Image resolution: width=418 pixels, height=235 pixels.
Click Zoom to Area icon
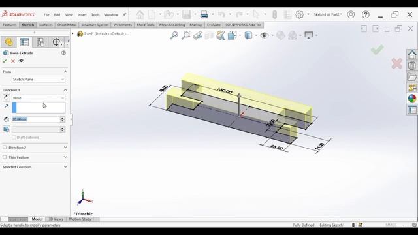185,35
